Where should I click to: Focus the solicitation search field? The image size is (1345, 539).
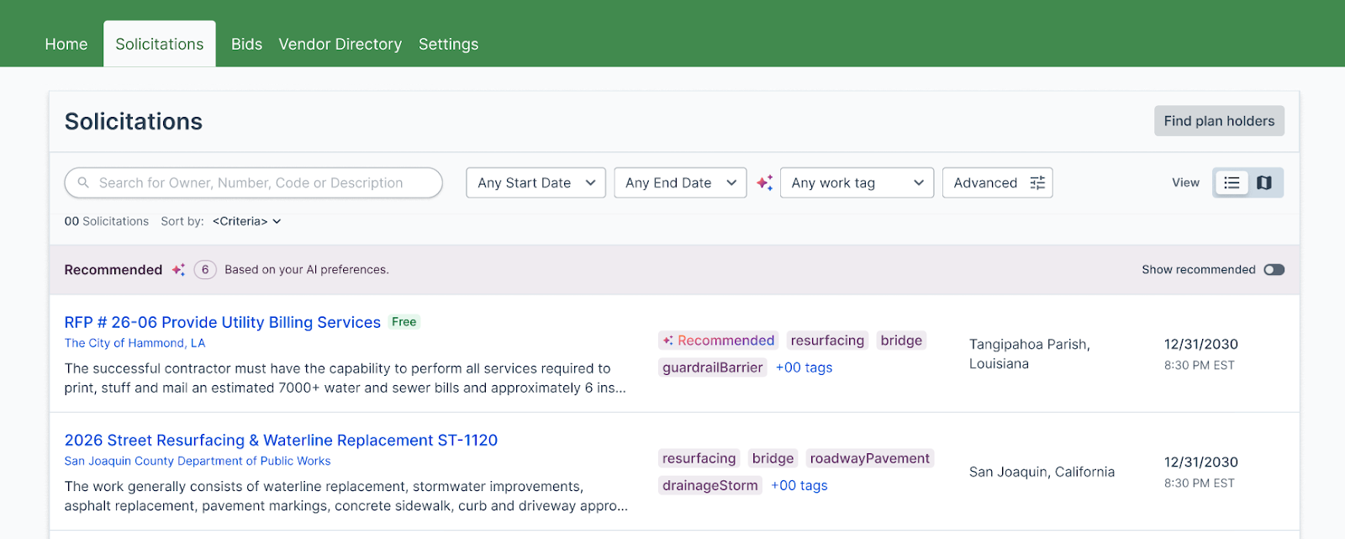253,182
